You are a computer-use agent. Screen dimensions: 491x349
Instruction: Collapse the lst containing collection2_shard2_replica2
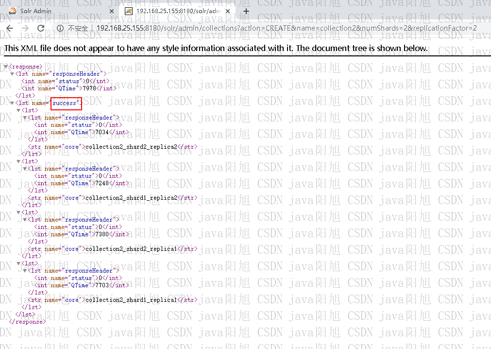pos(18,110)
